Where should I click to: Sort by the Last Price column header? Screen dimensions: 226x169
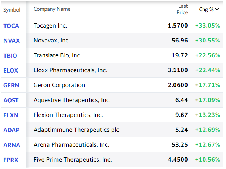tap(183, 9)
